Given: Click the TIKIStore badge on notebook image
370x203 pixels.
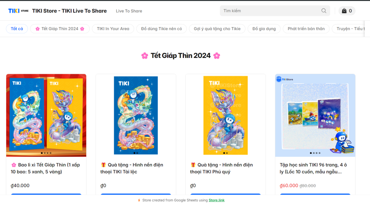Looking at the screenshot, I should tap(285, 79).
